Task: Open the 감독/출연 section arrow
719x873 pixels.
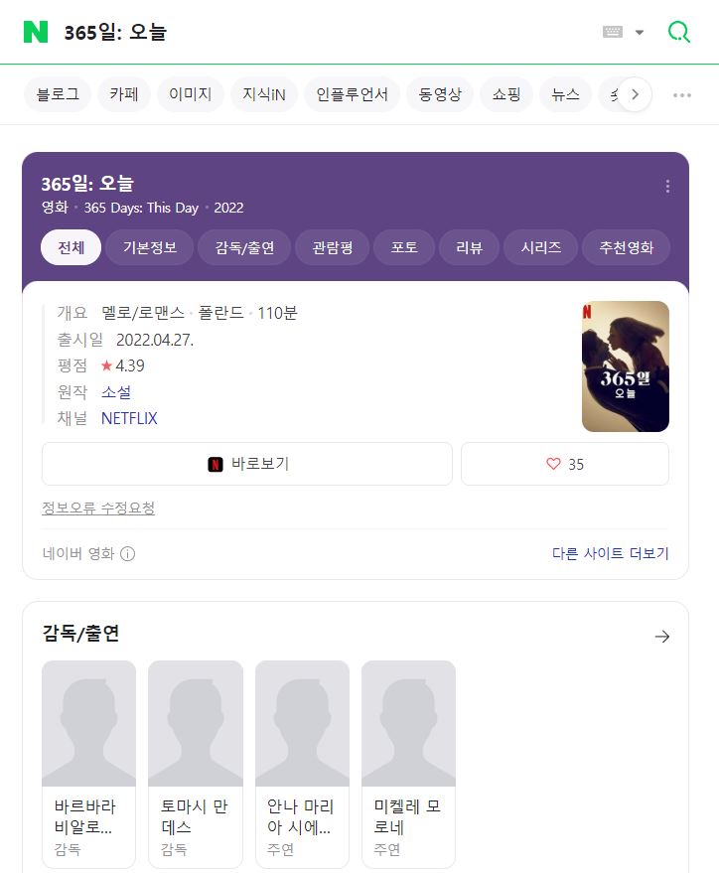Action: coord(662,636)
